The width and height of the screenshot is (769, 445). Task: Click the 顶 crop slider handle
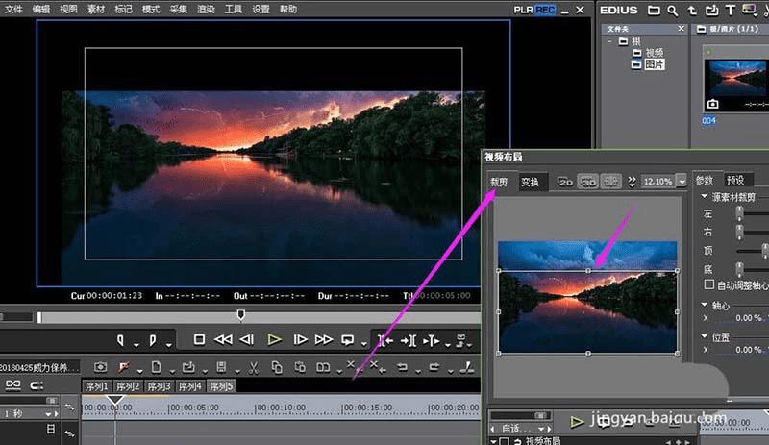click(x=765, y=251)
